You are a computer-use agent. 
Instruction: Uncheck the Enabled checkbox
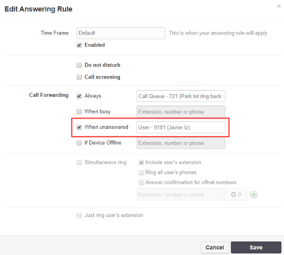[x=79, y=45]
